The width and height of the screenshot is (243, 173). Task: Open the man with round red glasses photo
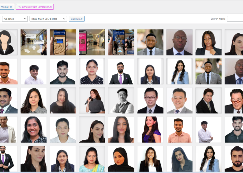pyautogui.click(x=234, y=100)
